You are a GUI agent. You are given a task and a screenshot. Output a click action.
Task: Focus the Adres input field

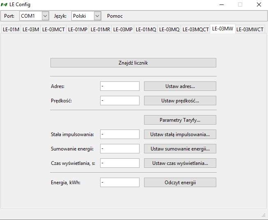coord(120,86)
